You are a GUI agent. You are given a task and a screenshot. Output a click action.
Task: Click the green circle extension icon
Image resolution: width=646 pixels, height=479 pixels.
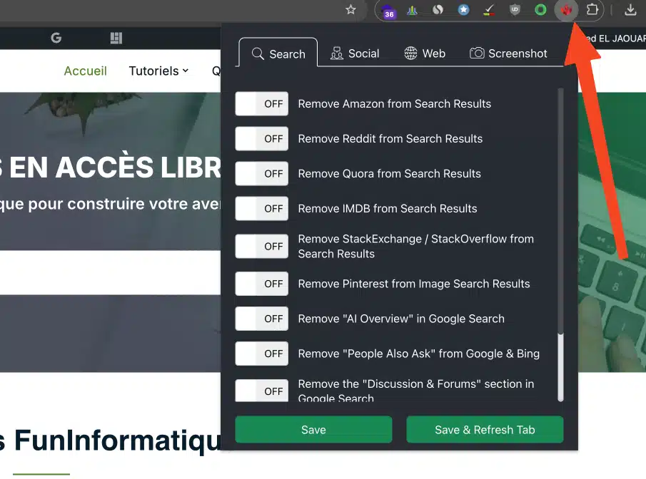click(540, 10)
